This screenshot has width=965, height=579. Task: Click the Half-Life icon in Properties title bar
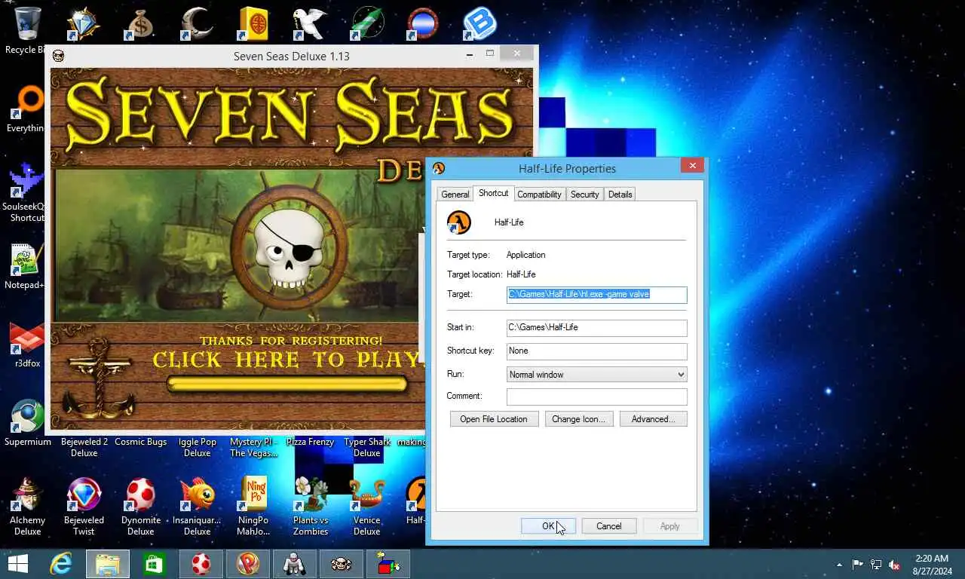point(439,168)
